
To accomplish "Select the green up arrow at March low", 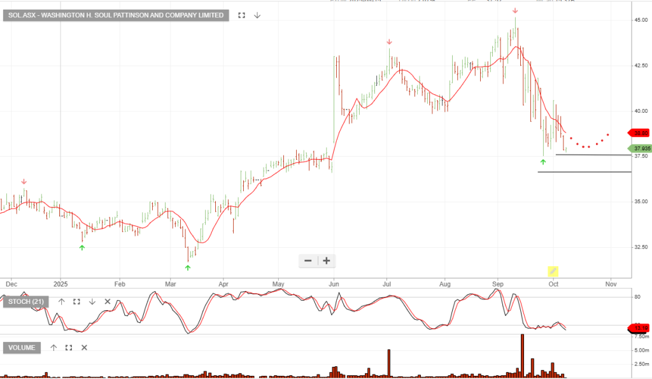I will 188,268.
